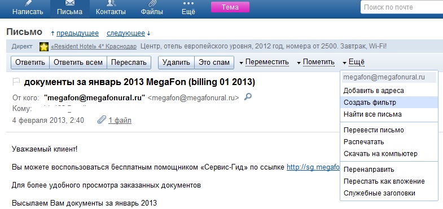443x209 pixels.
Task: Choose Служебные заголовки menu item
Action: [389, 193]
